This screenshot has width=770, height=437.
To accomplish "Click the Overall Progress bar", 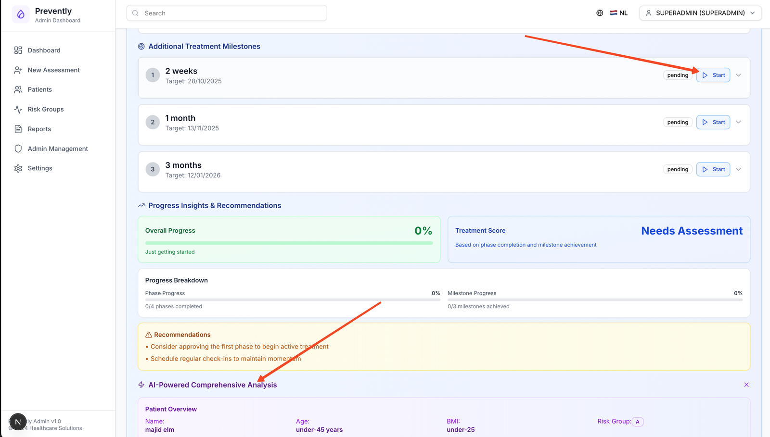I will (289, 243).
